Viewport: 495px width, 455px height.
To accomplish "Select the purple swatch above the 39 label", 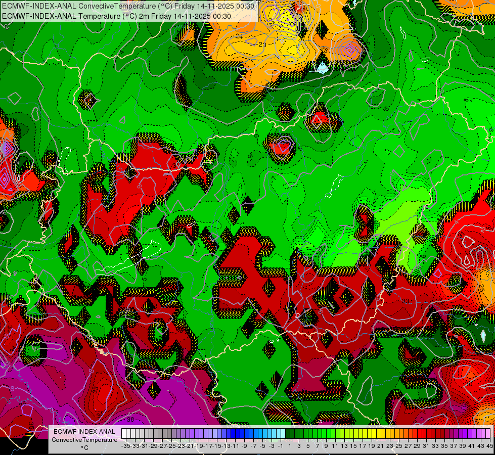I will [x=461, y=433].
